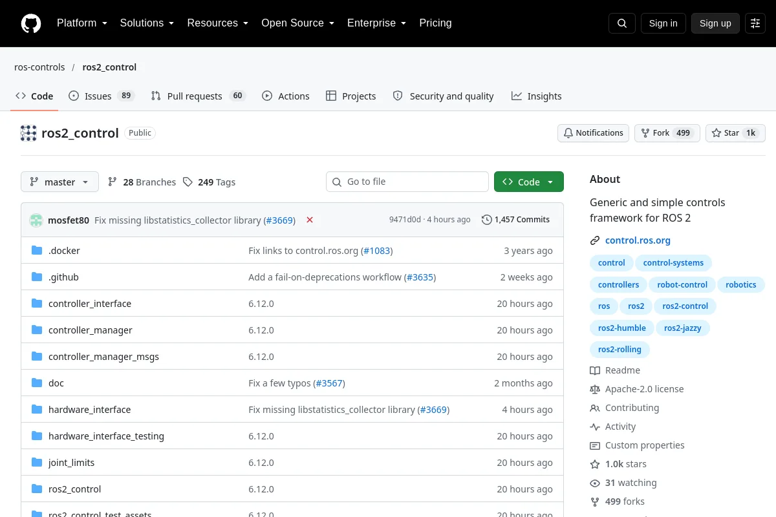Open the green Code dropdown button

529,182
